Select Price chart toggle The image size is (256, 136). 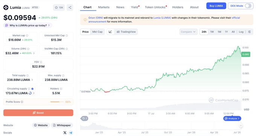tap(85, 32)
